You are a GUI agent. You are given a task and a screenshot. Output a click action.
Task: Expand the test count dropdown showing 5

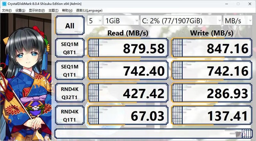tap(95, 20)
